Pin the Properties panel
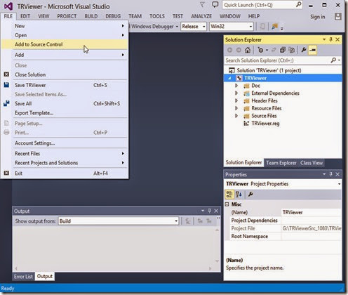 330,174
